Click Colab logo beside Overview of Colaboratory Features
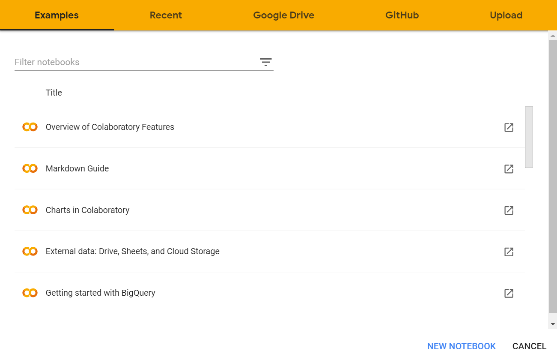 click(30, 127)
